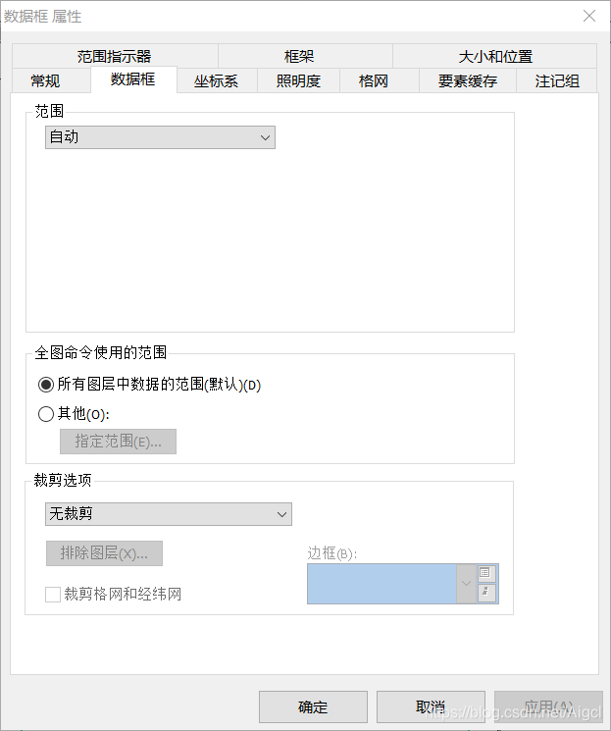The image size is (611, 731).
Task: Click the blue 边框 border preview field
Action: [382, 584]
